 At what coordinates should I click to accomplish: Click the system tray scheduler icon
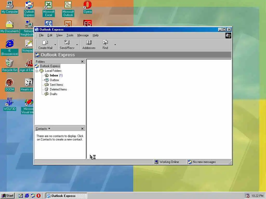click(x=247, y=196)
